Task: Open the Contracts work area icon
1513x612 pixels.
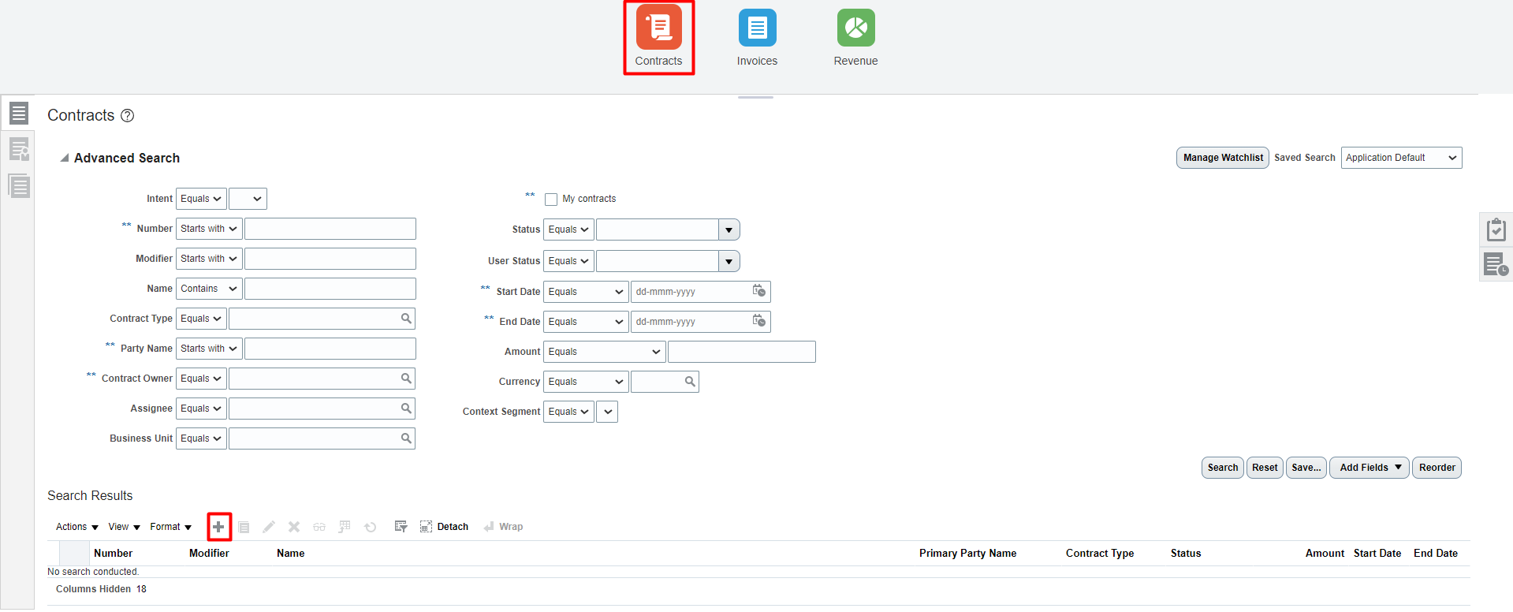Action: (x=659, y=28)
